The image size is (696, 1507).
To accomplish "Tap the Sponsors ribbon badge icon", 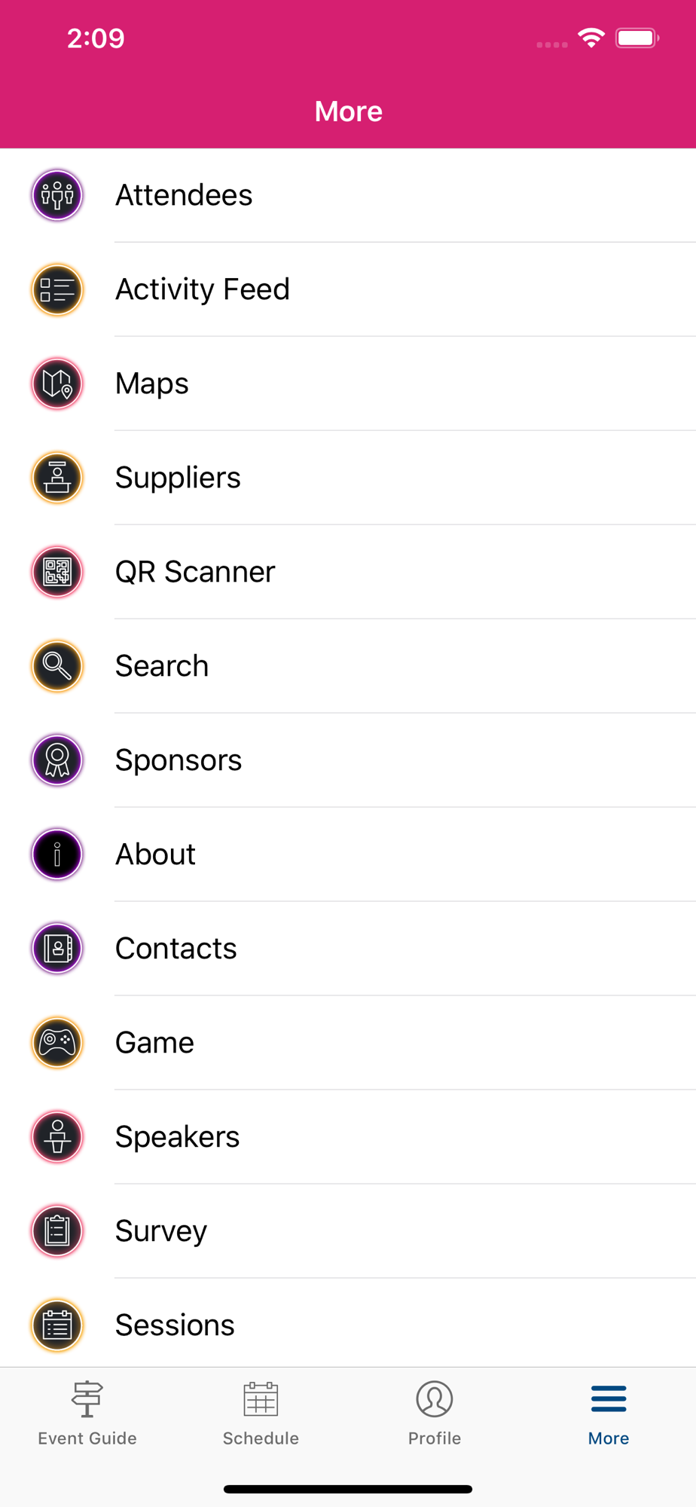I will (57, 760).
